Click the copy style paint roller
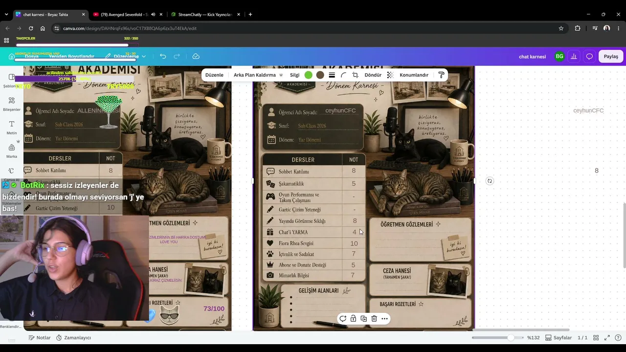Image resolution: width=626 pixels, height=352 pixels. pos(441,75)
